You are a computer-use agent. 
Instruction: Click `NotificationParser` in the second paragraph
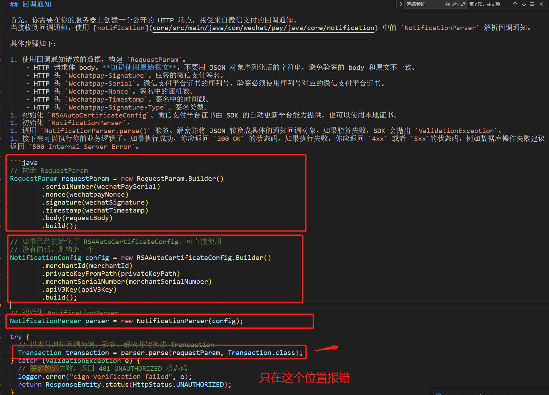[x=440, y=28]
